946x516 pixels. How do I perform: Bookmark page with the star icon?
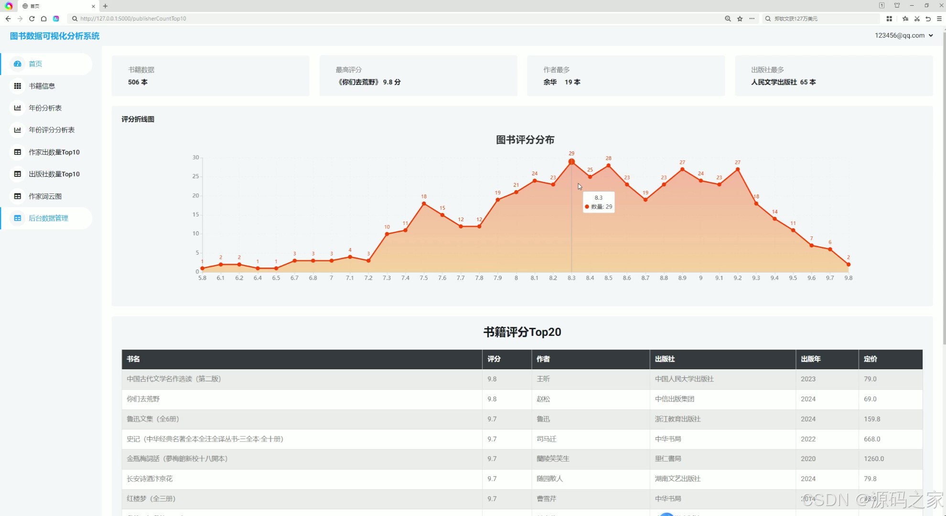tap(740, 19)
